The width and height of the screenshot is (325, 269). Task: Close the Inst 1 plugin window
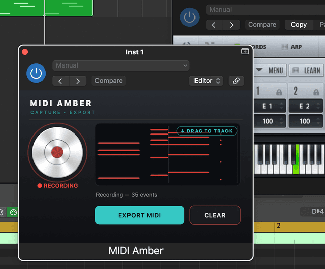point(25,52)
